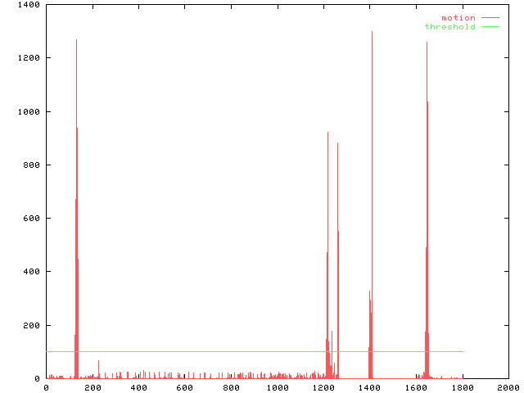Screen dimensions: 524x393
Task: Click the 1400 label on the y-axis
Action: [x=29, y=5]
